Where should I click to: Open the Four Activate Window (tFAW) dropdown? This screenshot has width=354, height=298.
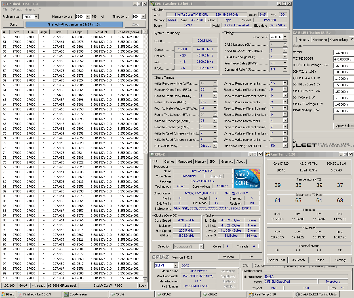point(215,108)
